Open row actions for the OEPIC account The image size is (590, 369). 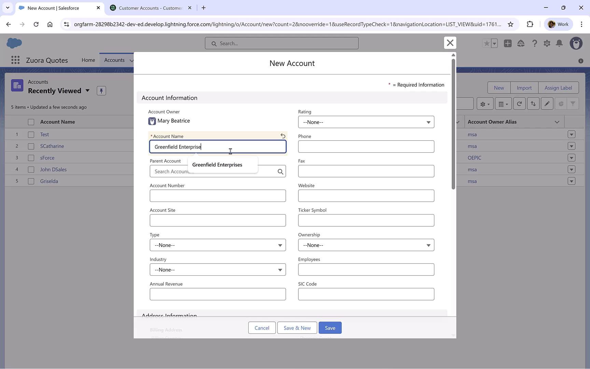click(572, 158)
